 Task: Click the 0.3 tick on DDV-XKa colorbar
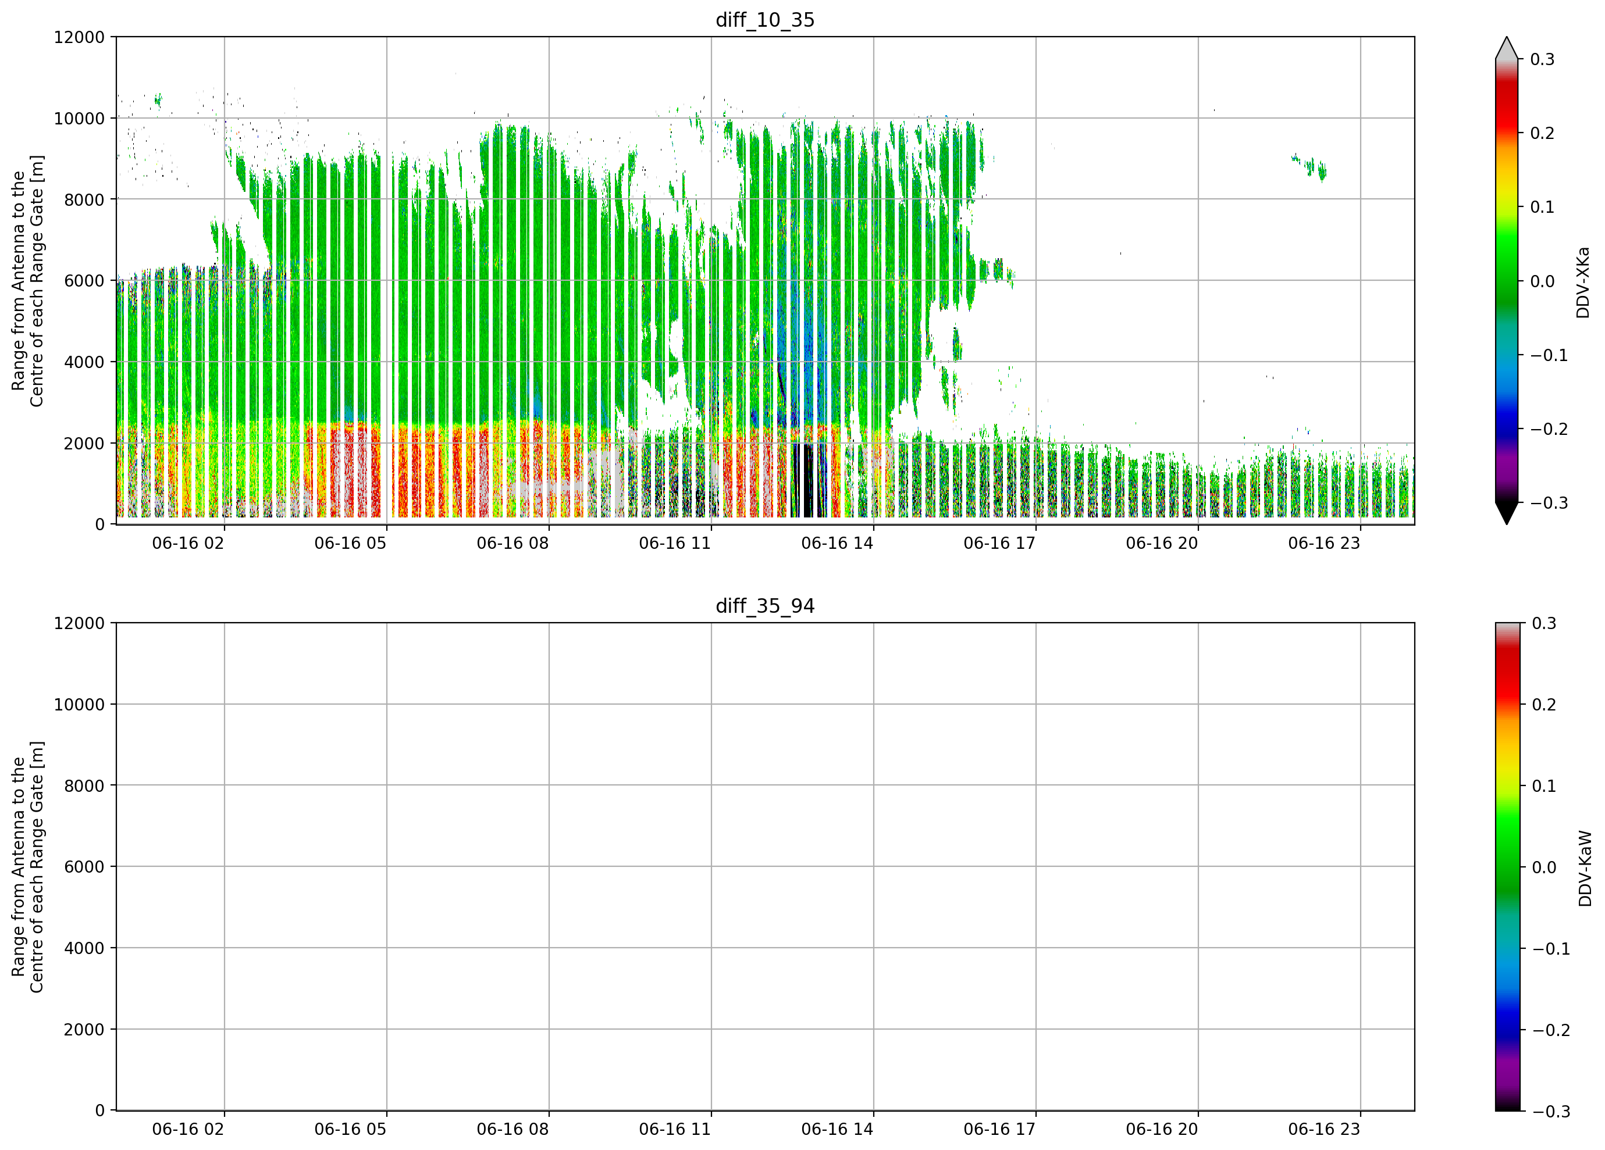point(1542,59)
